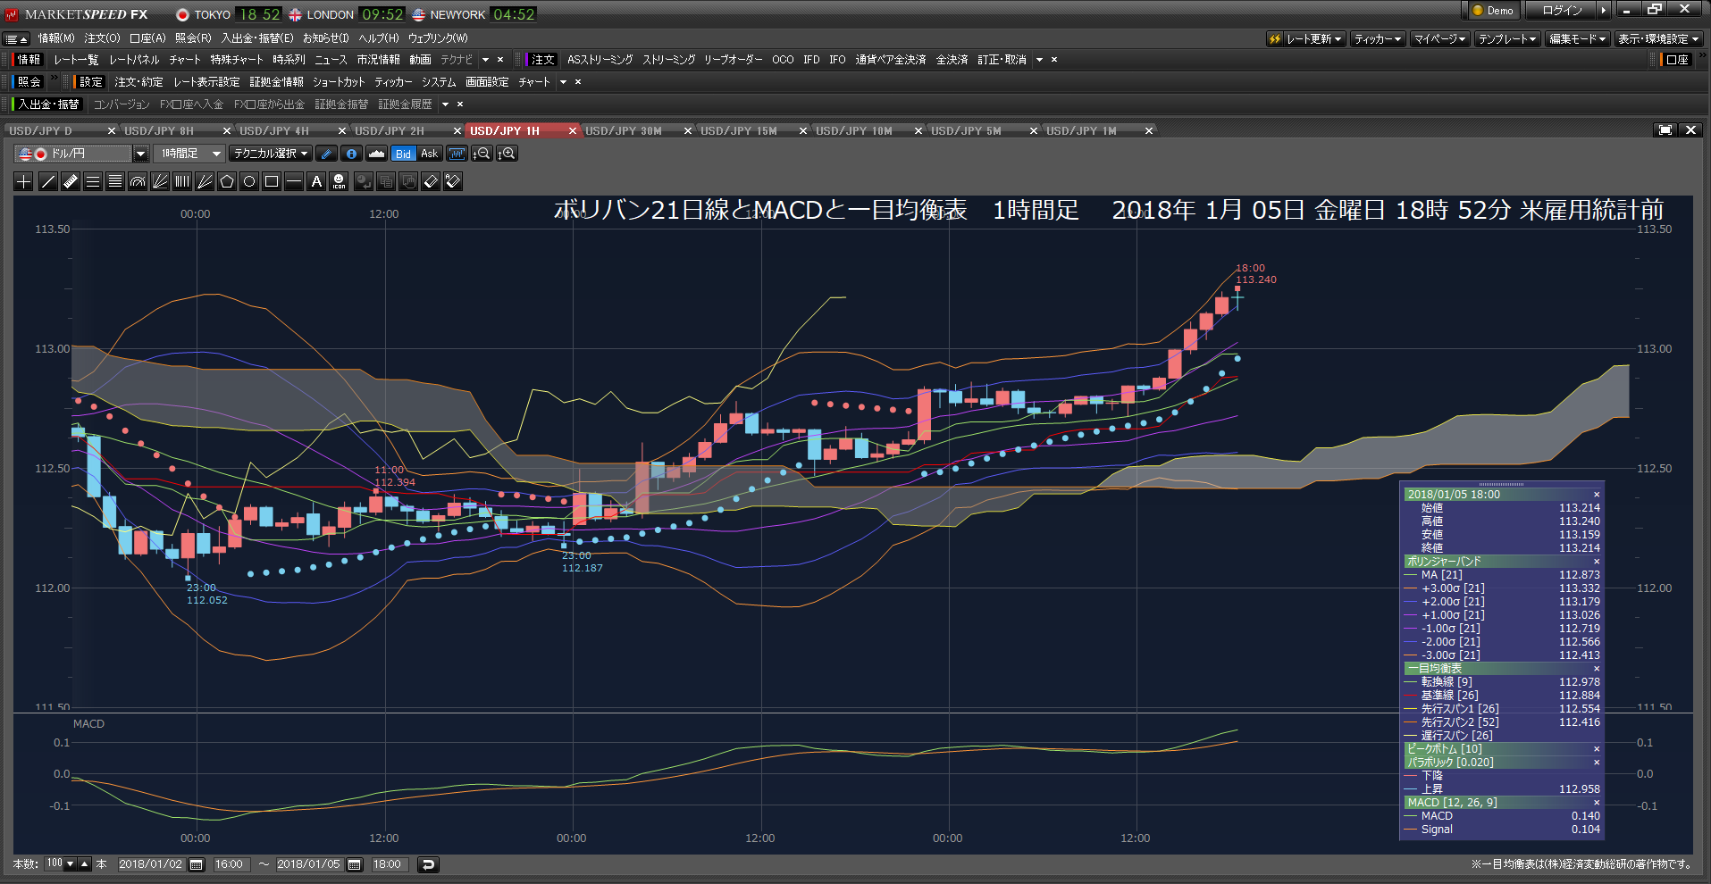Click the MA [21] green line swatch

1411,575
